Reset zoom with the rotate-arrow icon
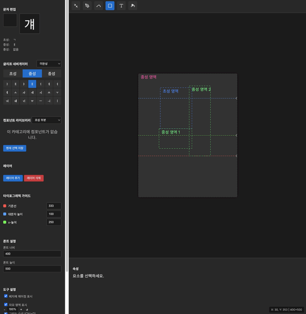 27,309
